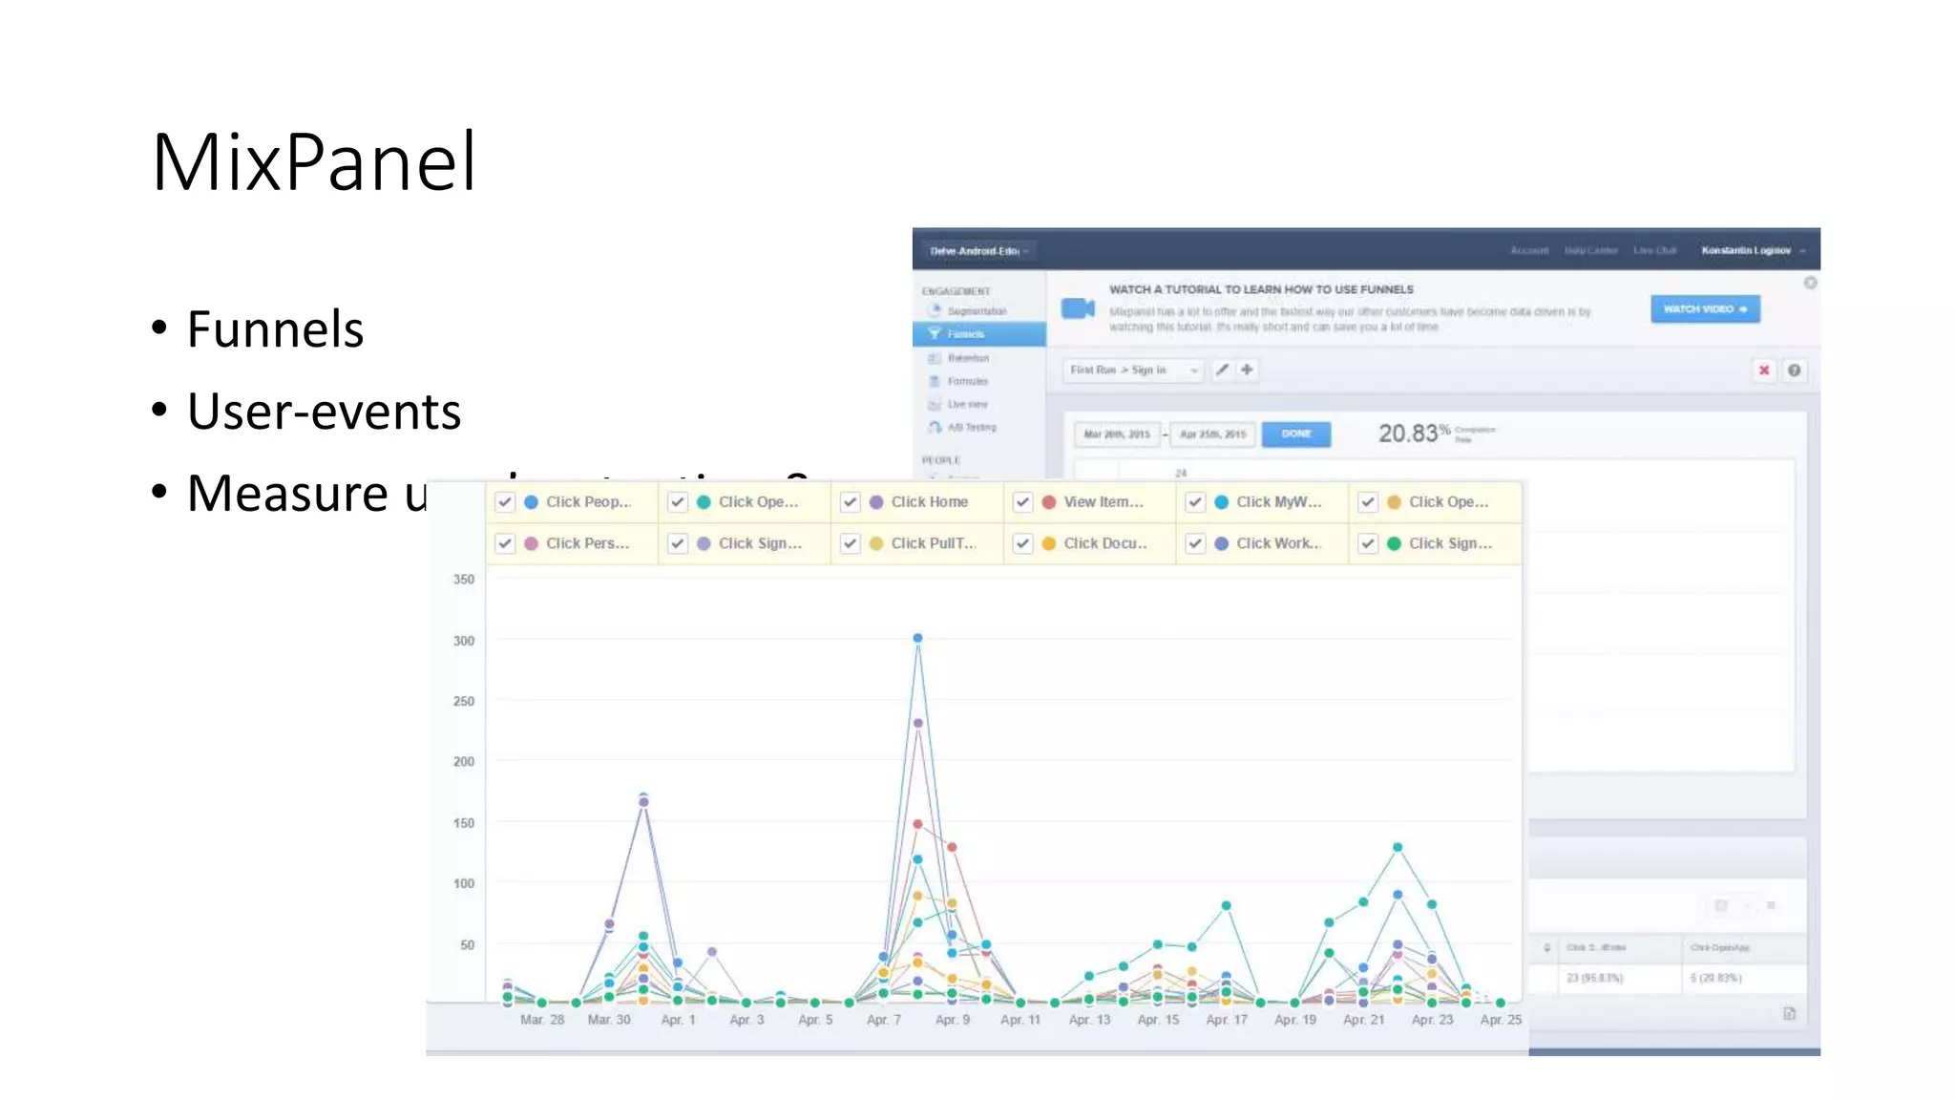Click the Segmentation pie icon in sidebar
This screenshot has width=1955, height=1100.
935,310
